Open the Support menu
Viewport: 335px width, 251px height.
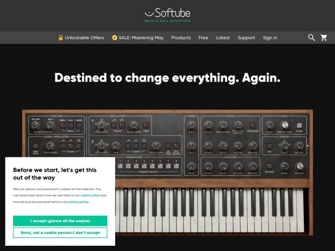coord(246,38)
